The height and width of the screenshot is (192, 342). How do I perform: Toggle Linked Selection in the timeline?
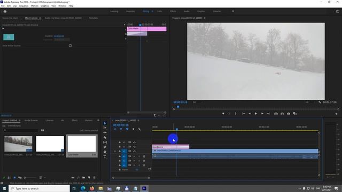pos(127,129)
